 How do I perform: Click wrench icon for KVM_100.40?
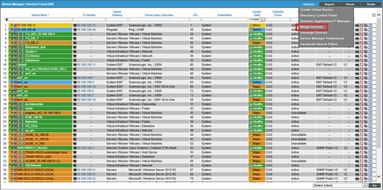tap(11, 117)
